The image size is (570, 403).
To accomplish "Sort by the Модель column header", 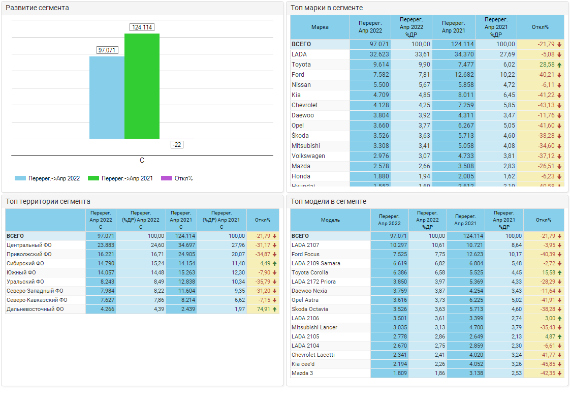I will 330,220.
